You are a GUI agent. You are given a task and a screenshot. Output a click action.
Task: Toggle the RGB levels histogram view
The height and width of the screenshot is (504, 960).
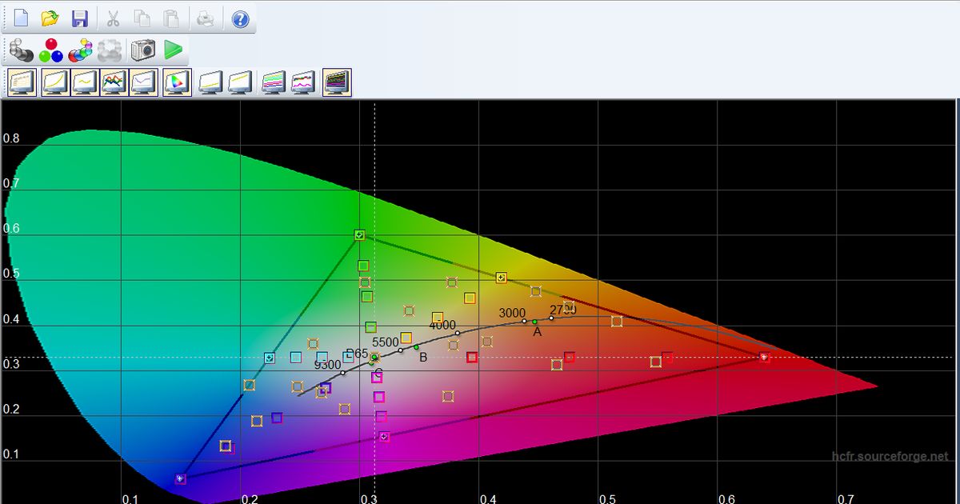coord(114,81)
